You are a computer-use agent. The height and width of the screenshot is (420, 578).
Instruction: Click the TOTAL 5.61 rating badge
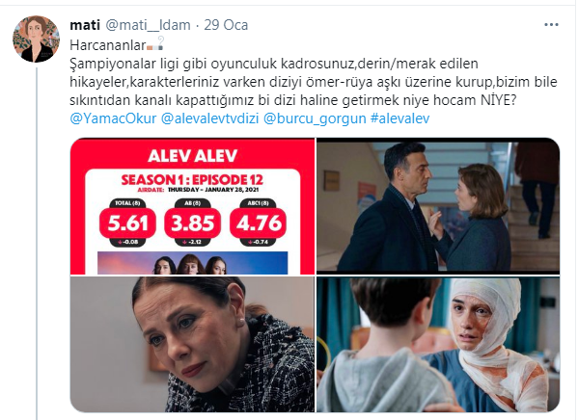[127, 223]
